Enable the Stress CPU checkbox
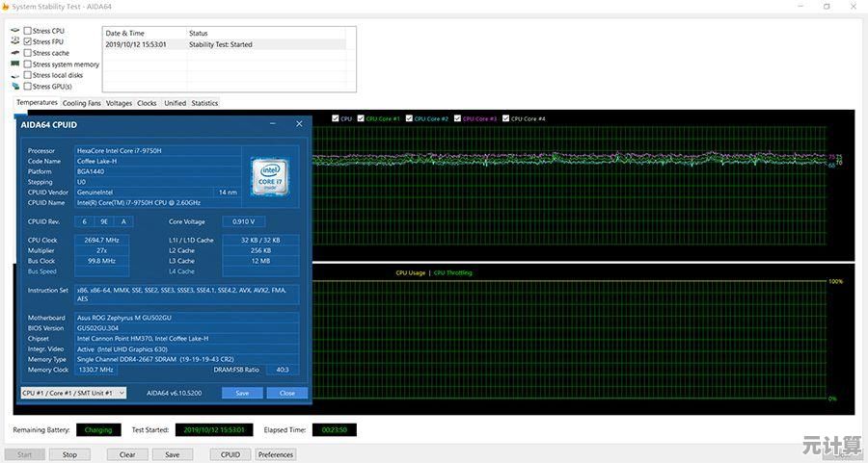868x463 pixels. pyautogui.click(x=28, y=31)
